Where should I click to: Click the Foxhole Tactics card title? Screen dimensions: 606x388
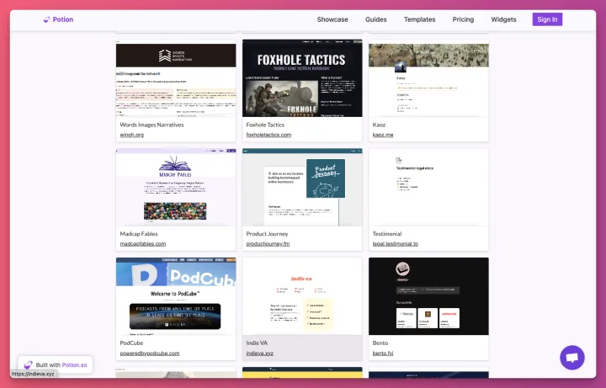click(265, 125)
